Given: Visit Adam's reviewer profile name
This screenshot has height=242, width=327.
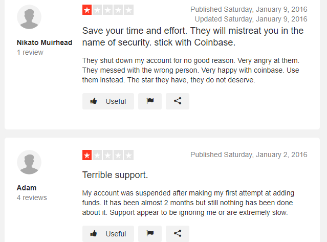Looking at the screenshot, I should pyautogui.click(x=27, y=188).
